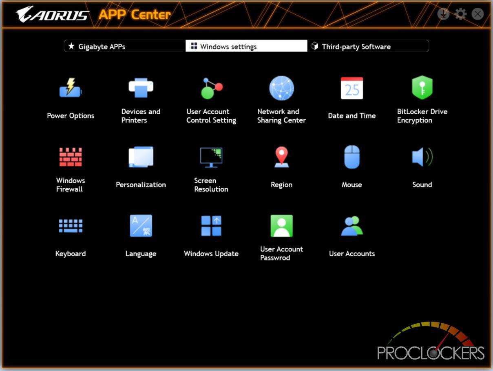The image size is (493, 371).
Task: Open Sound speaker icon
Action: [422, 157]
